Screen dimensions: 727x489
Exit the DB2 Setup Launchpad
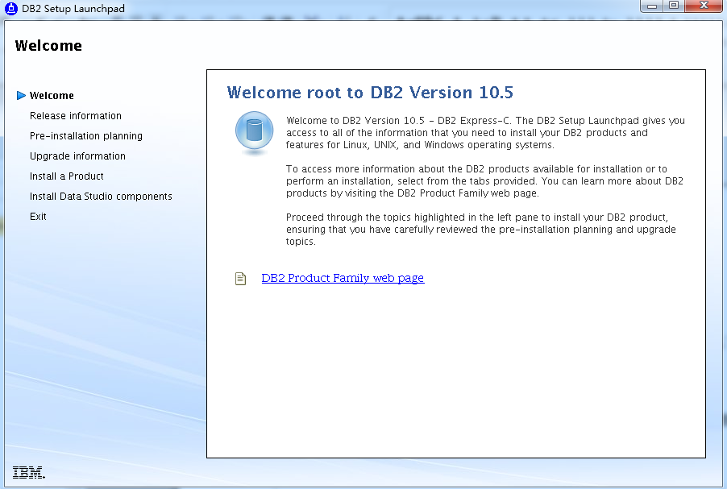tap(38, 217)
